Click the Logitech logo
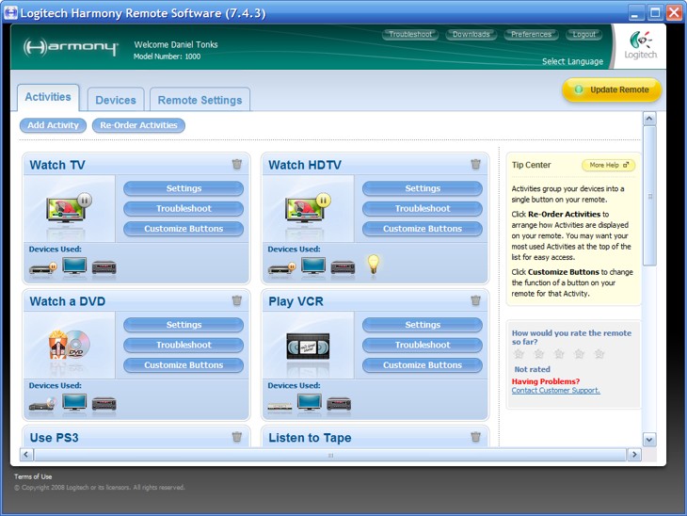Screen dimensions: 687x516 pos(640,45)
